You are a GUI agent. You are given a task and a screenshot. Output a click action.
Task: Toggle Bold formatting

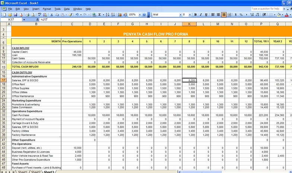pos(195,15)
